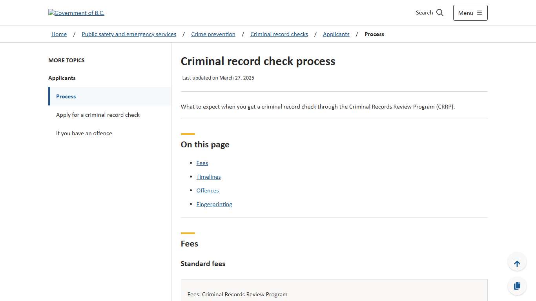
Task: Open the Fees section link
Action: click(202, 163)
